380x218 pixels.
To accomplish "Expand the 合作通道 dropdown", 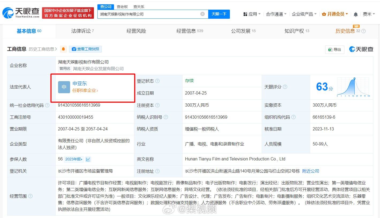I will (x=276, y=14).
